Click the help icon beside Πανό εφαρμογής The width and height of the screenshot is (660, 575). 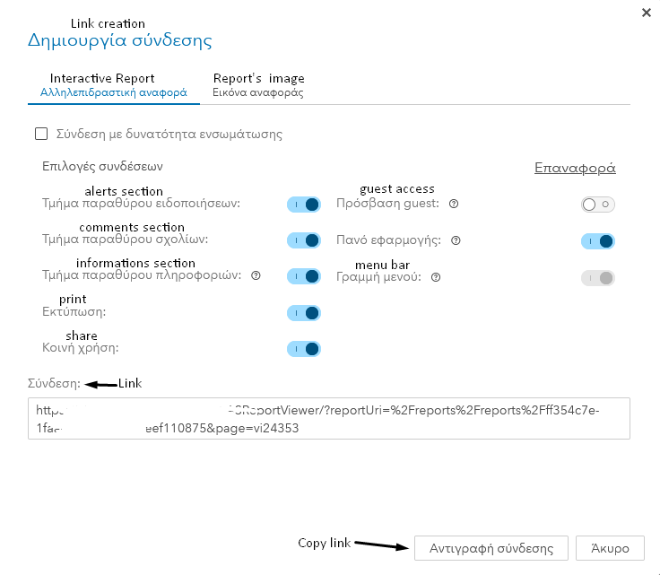coord(456,240)
